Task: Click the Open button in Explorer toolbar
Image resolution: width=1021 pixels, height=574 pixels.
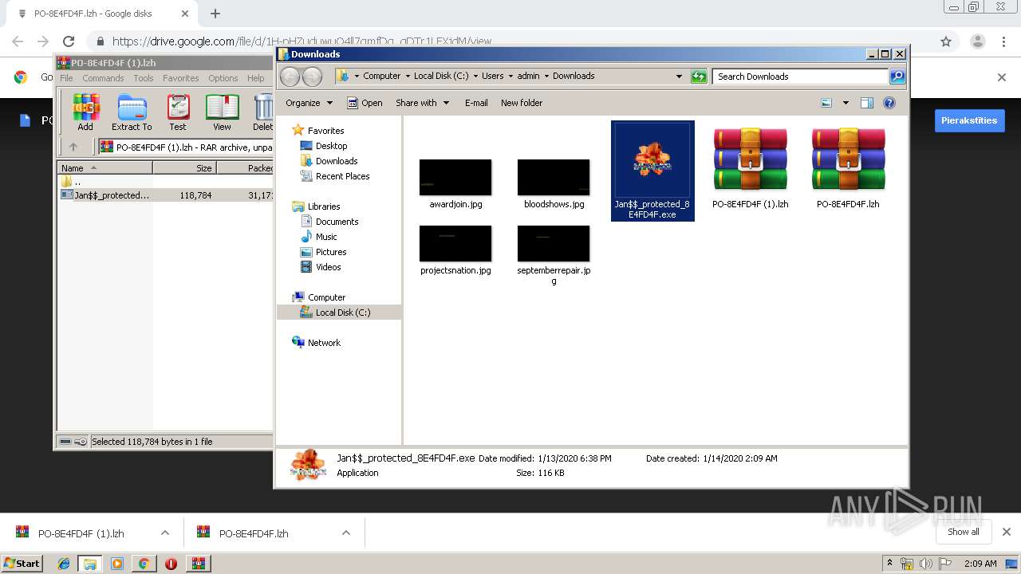Action: [x=365, y=103]
